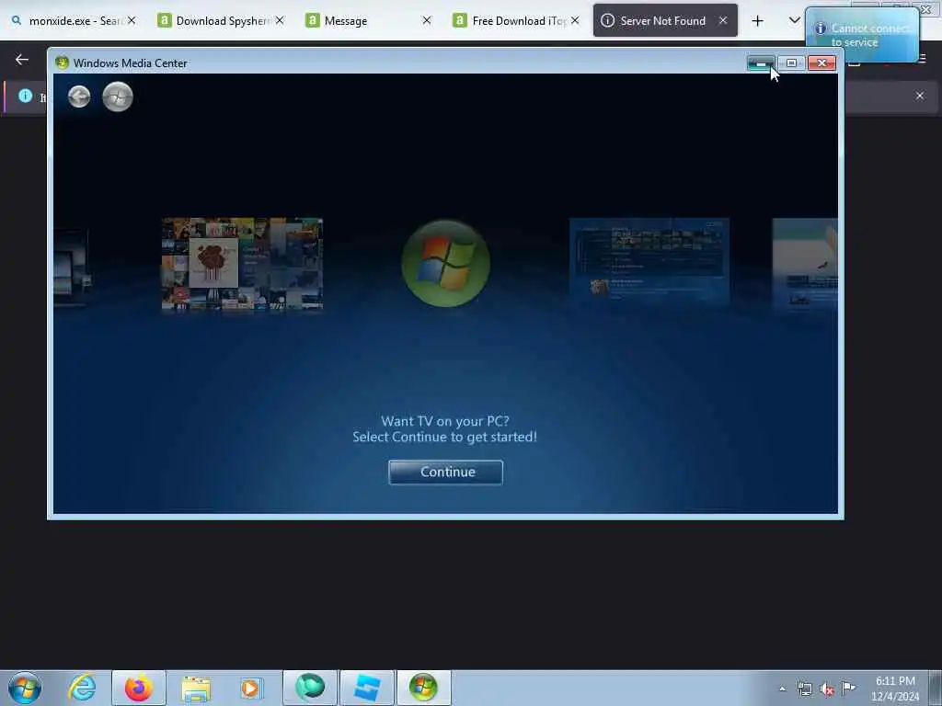Open the bird picture thumbnail at the right edge

(x=804, y=264)
